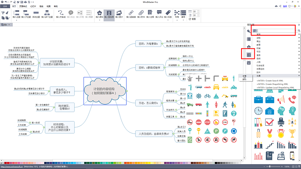Click the Insert Attachment paperclip icon
Image resolution: width=301 pixels, height=169 pixels.
click(141, 13)
